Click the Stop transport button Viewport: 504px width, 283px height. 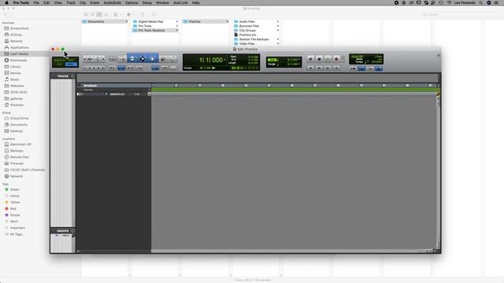(319, 59)
